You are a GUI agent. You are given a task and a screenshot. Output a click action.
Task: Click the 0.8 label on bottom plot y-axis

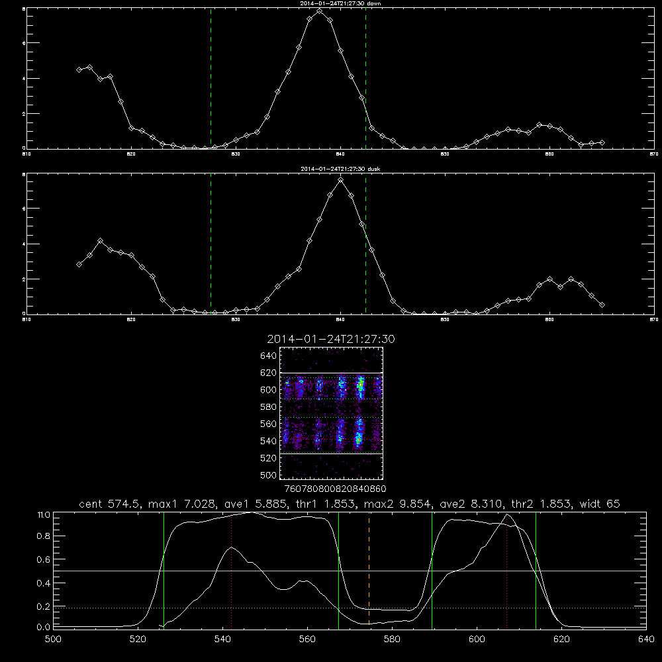[x=44, y=536]
